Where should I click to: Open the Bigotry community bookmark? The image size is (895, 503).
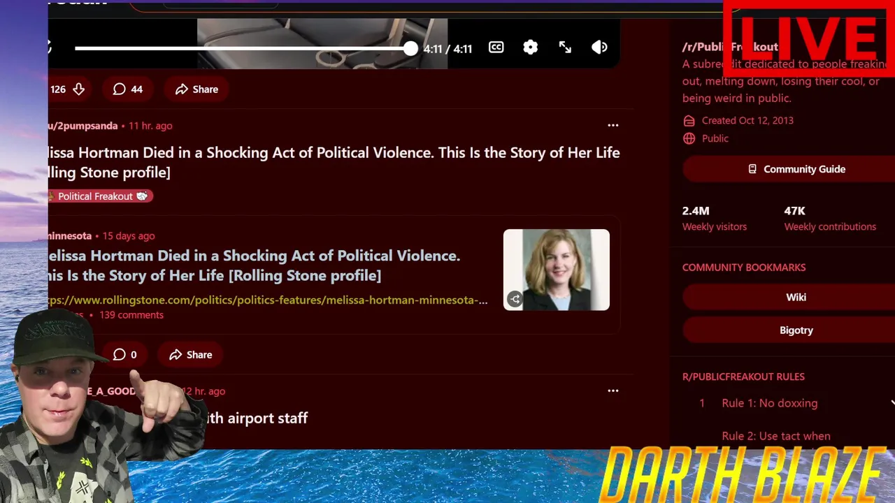[787, 330]
